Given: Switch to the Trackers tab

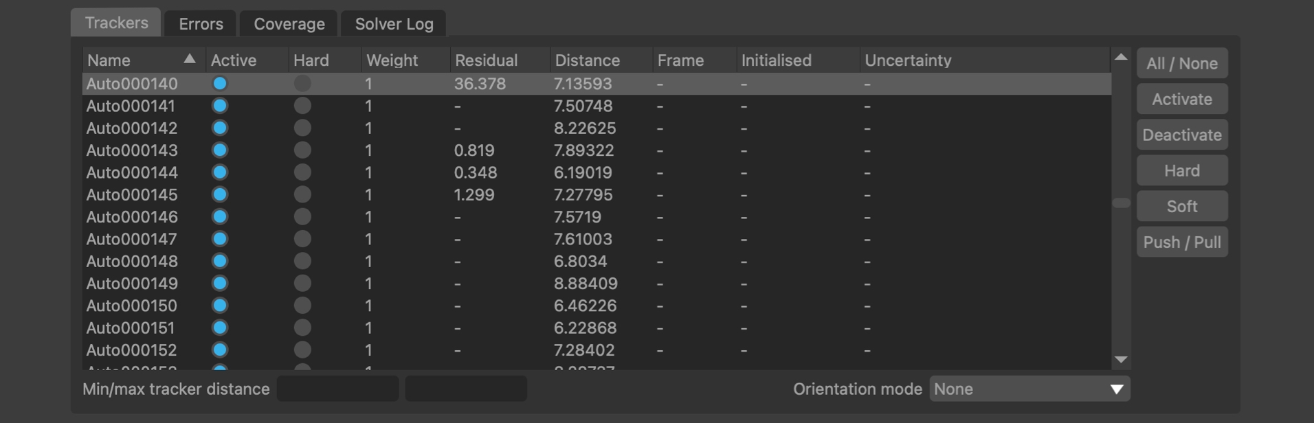Looking at the screenshot, I should pyautogui.click(x=116, y=23).
